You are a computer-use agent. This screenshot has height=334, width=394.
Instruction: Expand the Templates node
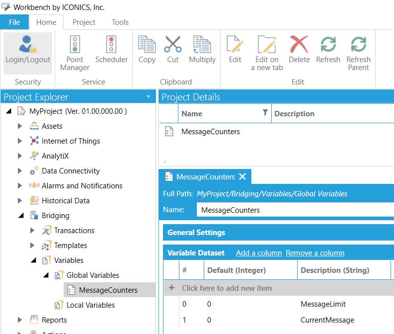(32, 245)
